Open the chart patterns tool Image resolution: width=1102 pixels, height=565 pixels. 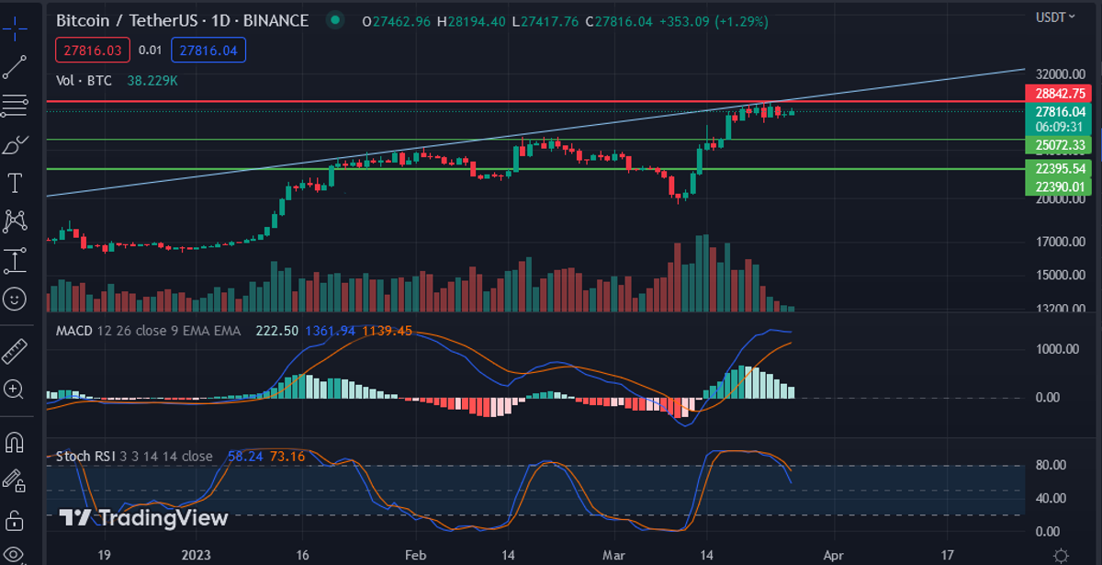coord(15,220)
